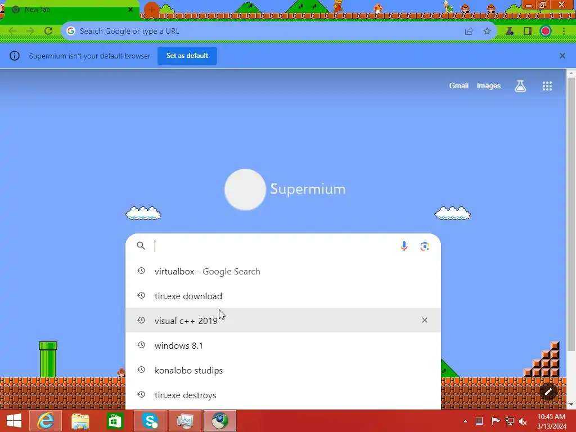Click the network tray icon

510,421
